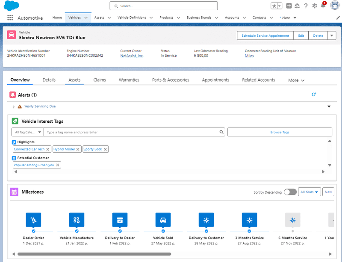Open the user profile avatar
This screenshot has width=342, height=262.
coord(335,5)
